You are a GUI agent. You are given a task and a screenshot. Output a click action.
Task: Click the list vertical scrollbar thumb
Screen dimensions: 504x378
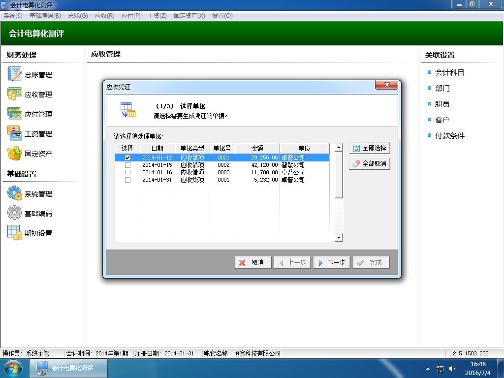(x=339, y=175)
